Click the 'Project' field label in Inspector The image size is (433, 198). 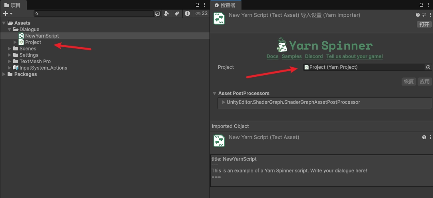pyautogui.click(x=225, y=67)
